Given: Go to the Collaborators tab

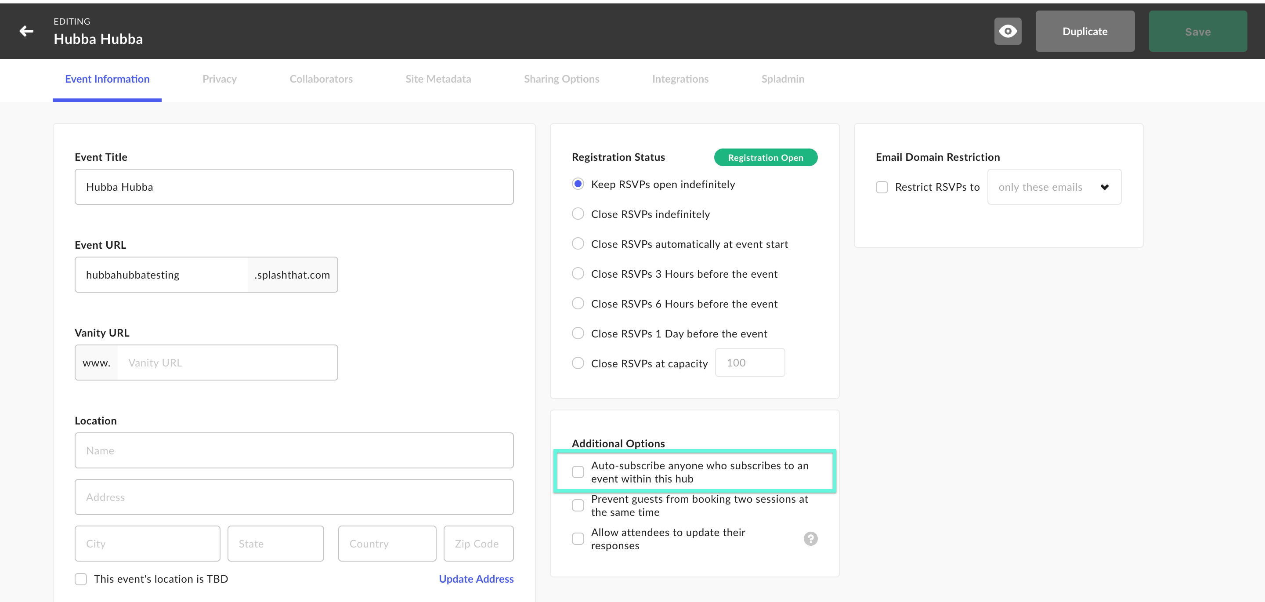Looking at the screenshot, I should click(321, 79).
